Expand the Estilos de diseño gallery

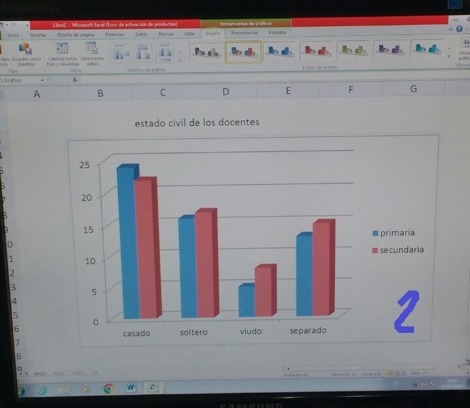tap(448, 56)
